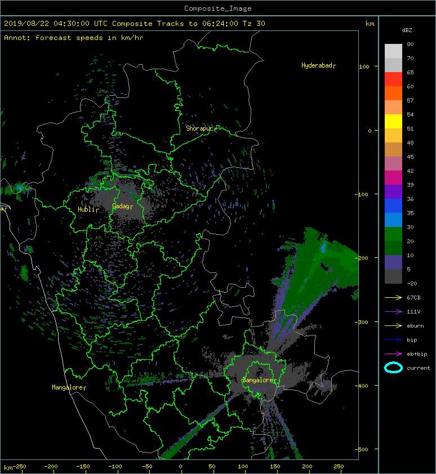Select the dark orange 57-60 dBZ band
Screen dimensions: 436x474
point(393,93)
